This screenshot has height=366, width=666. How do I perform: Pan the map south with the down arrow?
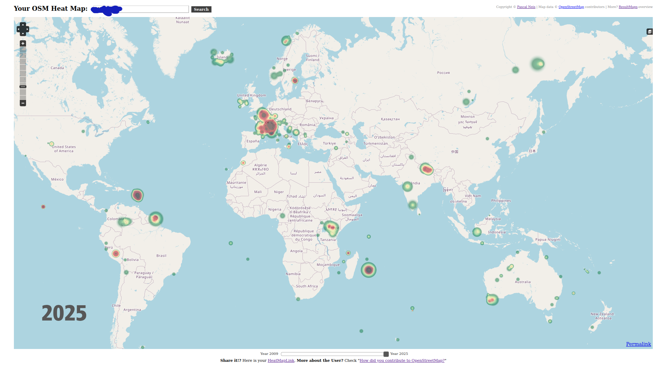[x=23, y=34]
